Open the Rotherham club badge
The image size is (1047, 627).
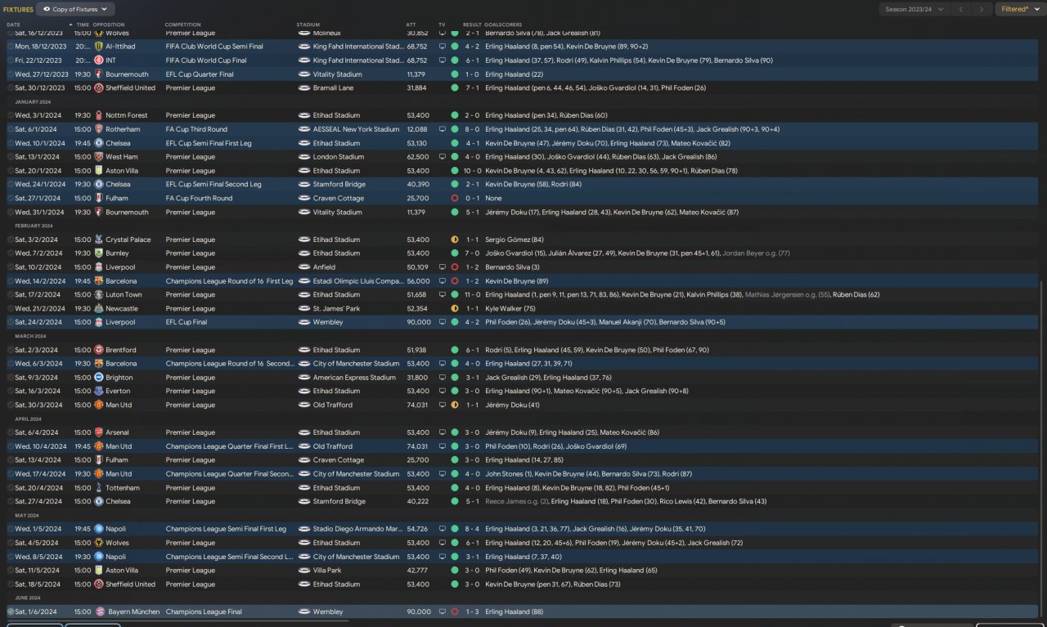(x=98, y=129)
